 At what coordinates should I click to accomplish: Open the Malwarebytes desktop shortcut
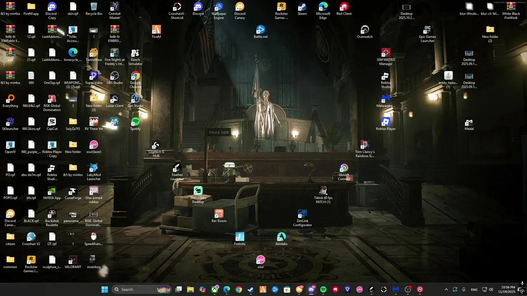[x=385, y=101]
